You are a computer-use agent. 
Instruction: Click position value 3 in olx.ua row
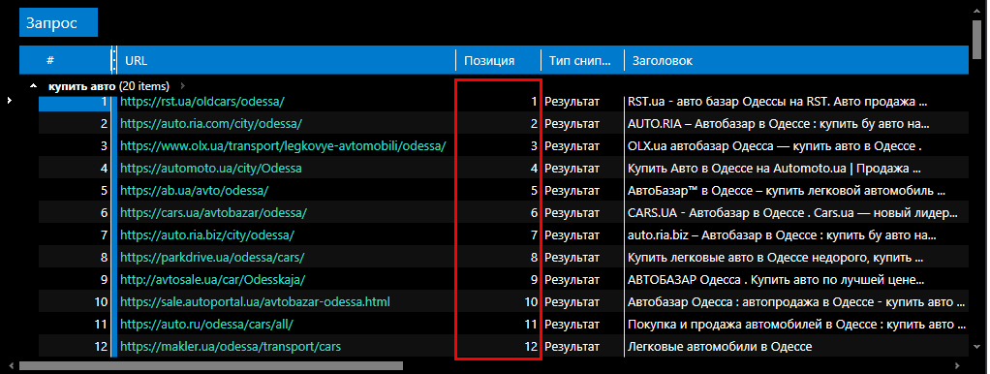point(534,146)
